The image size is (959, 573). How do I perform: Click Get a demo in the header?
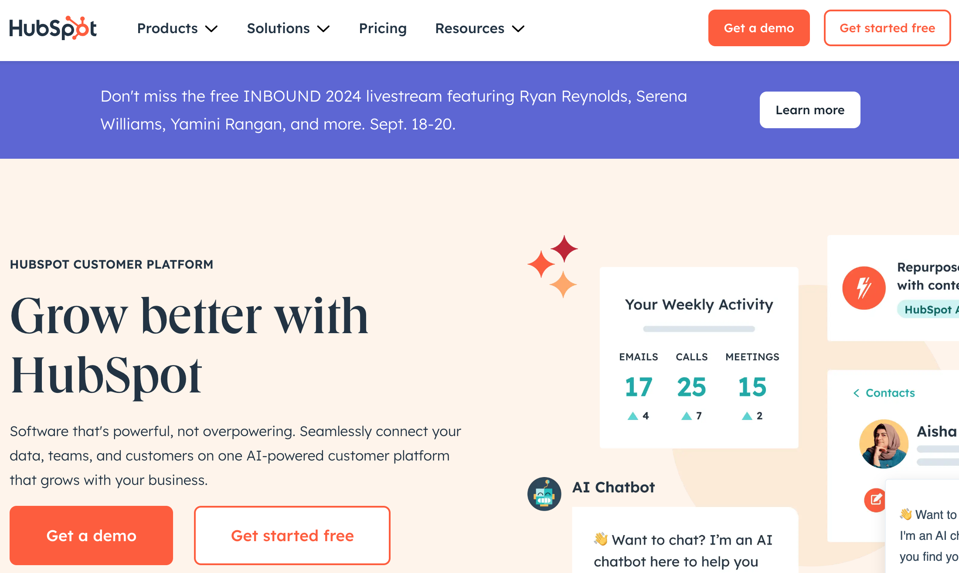pyautogui.click(x=759, y=28)
